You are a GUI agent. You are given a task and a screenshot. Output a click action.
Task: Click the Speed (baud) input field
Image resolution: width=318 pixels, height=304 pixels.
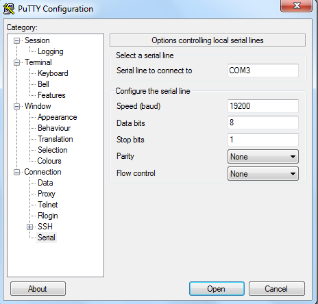point(263,106)
